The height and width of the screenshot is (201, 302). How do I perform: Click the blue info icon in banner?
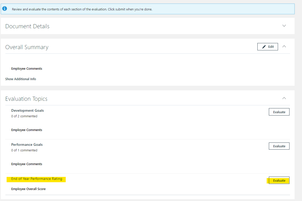click(5, 9)
